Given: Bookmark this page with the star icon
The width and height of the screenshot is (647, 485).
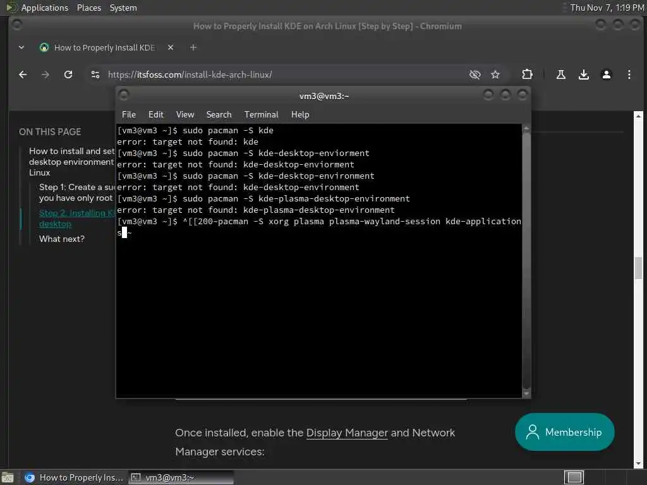Looking at the screenshot, I should pyautogui.click(x=495, y=75).
